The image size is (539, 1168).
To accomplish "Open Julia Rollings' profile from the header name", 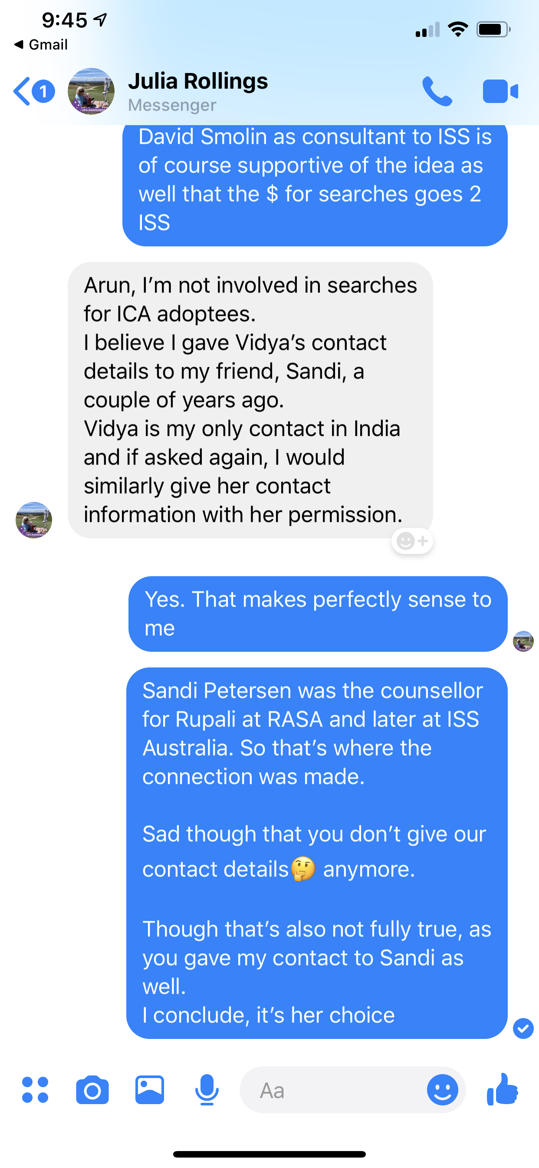I will [198, 81].
